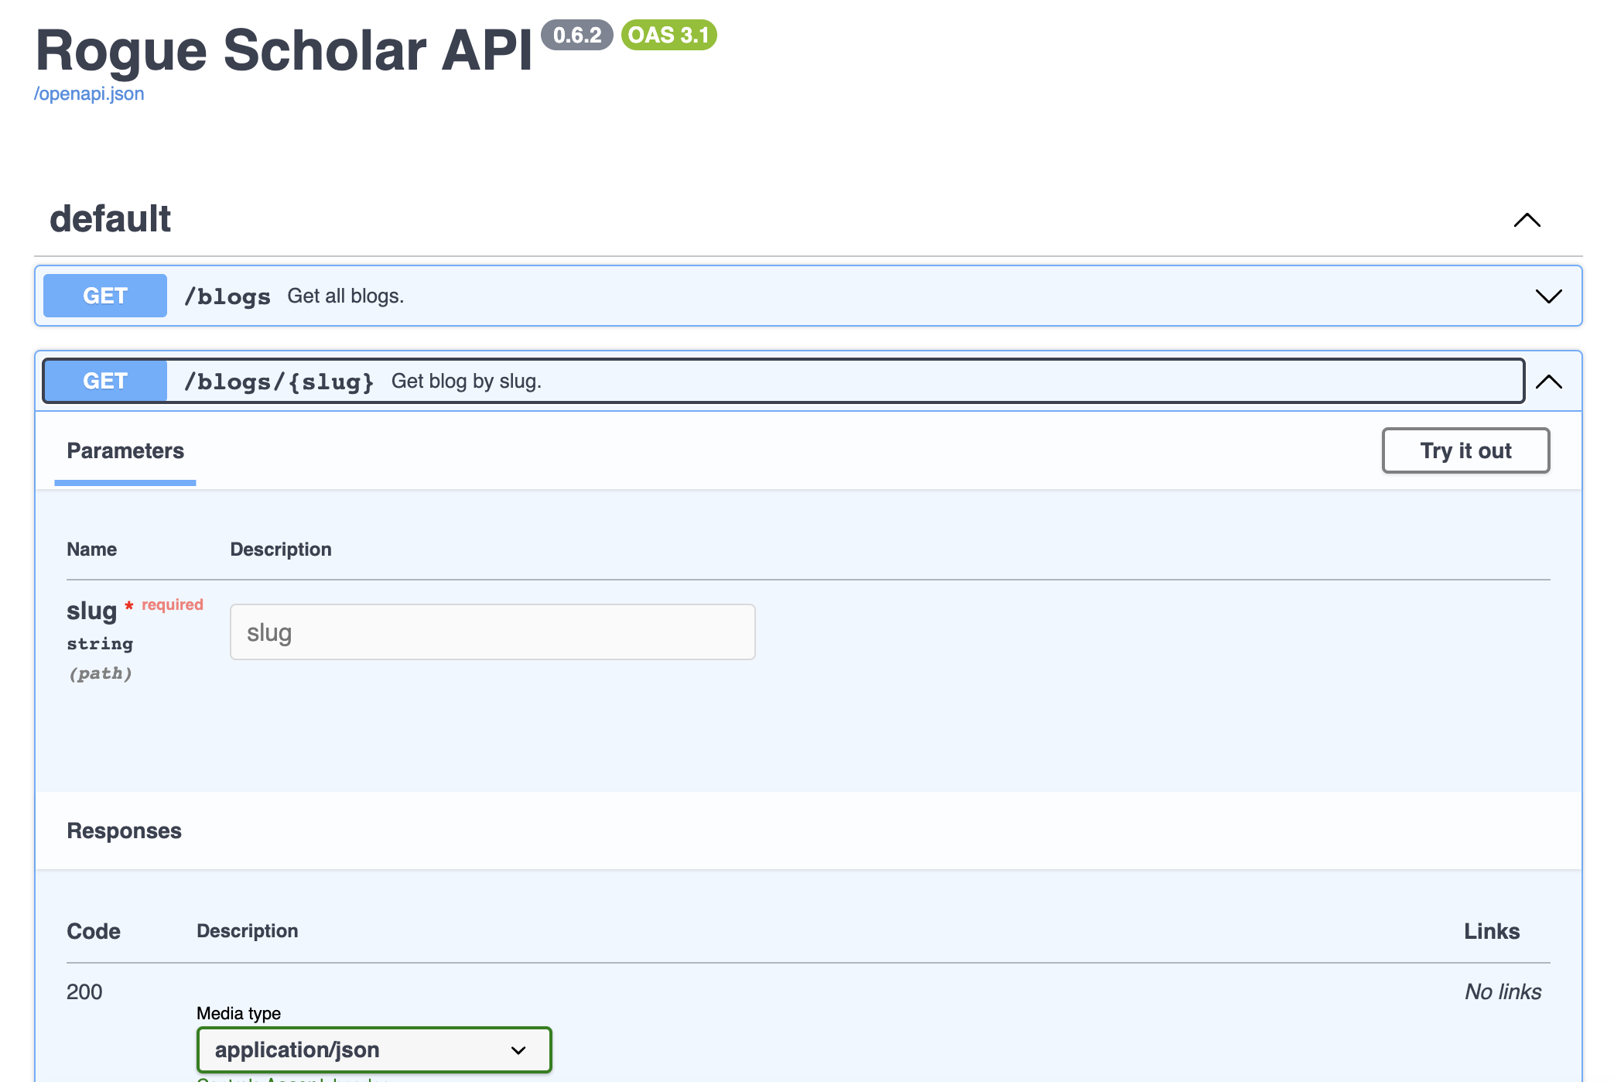The height and width of the screenshot is (1082, 1614).
Task: Open the /openapi.json link
Action: click(x=89, y=94)
